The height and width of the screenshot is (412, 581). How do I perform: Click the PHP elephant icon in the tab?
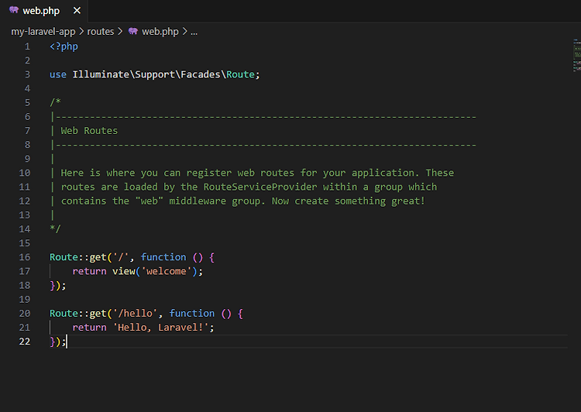(x=14, y=10)
